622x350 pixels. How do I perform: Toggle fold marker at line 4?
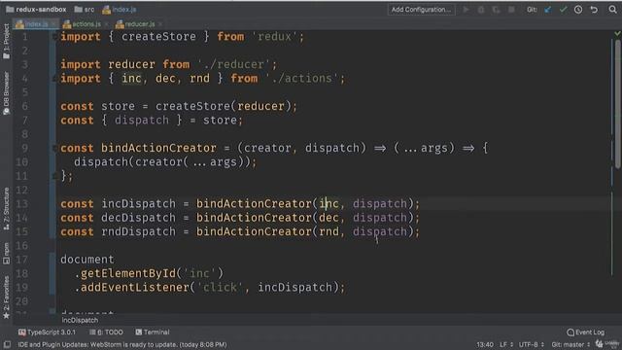tap(54, 79)
